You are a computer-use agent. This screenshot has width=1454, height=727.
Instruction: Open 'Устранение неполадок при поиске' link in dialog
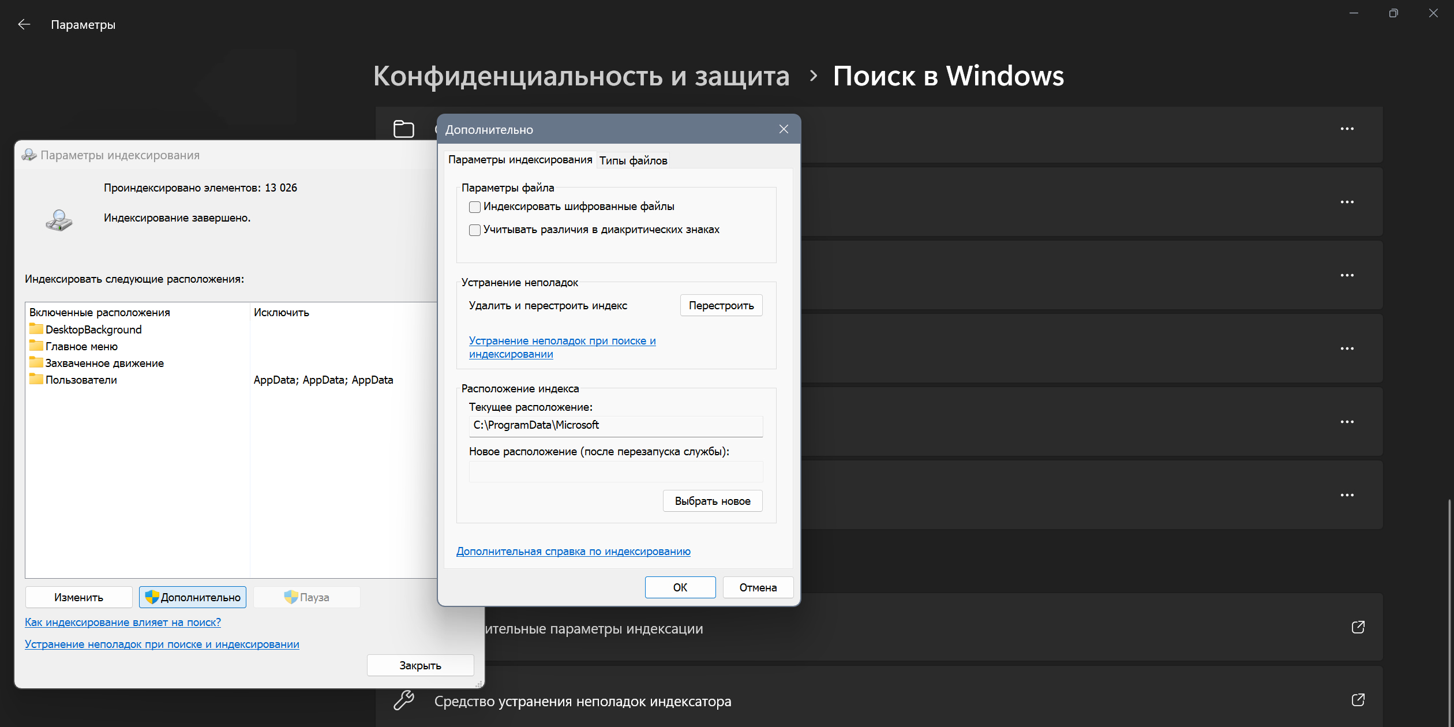click(x=562, y=347)
